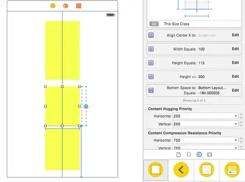Viewport: 245px width, 182px height.
Task: Open Compression Resistance Vertical priority dropdown
Action: click(x=236, y=148)
